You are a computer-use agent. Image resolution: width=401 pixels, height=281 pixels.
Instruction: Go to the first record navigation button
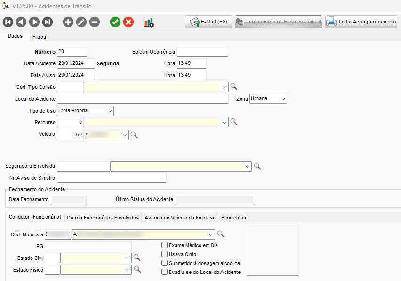tap(8, 22)
